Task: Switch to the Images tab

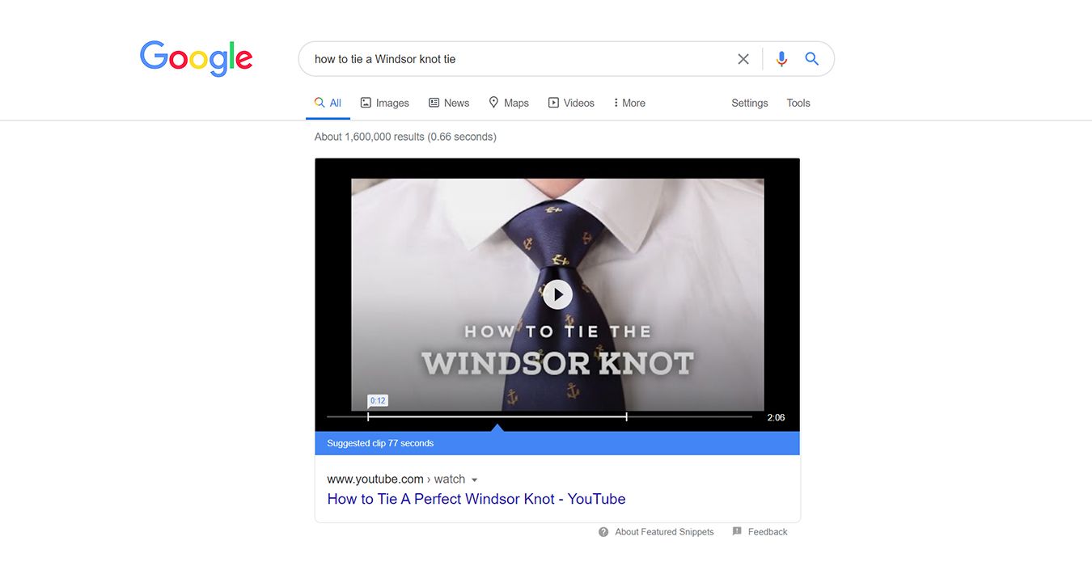Action: tap(385, 103)
